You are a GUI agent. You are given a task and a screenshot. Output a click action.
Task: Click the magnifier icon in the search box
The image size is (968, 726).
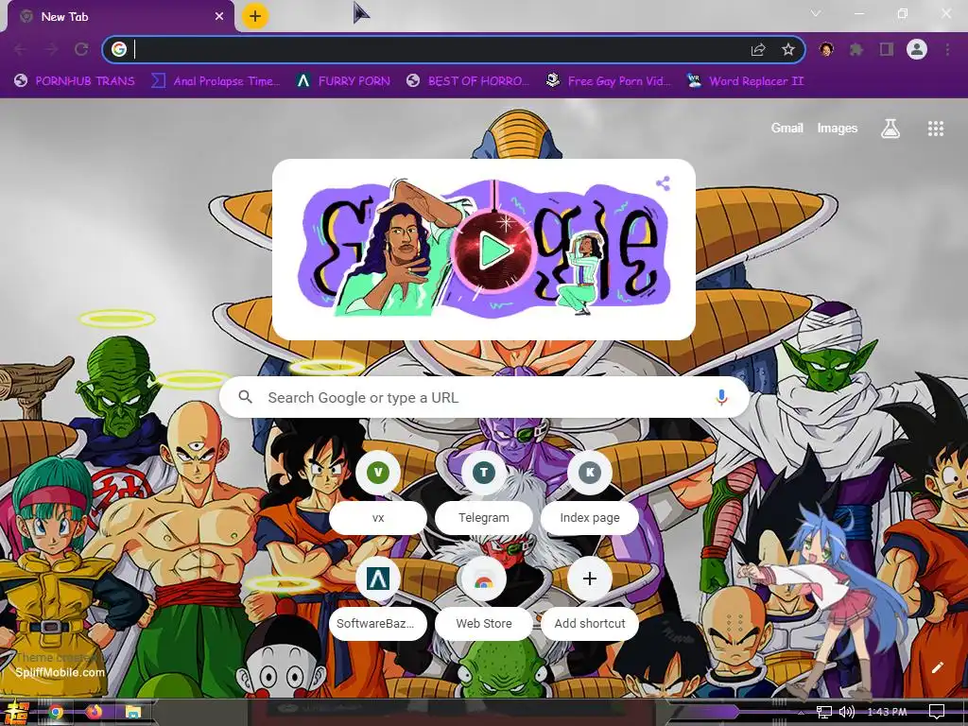point(245,397)
